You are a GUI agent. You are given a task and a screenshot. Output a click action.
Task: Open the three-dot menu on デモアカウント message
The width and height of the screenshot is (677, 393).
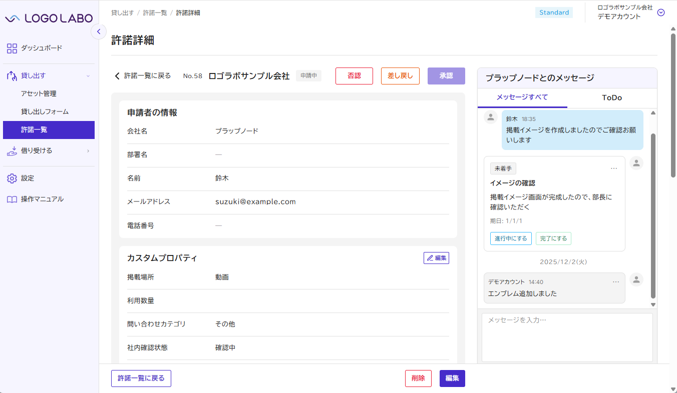click(616, 282)
